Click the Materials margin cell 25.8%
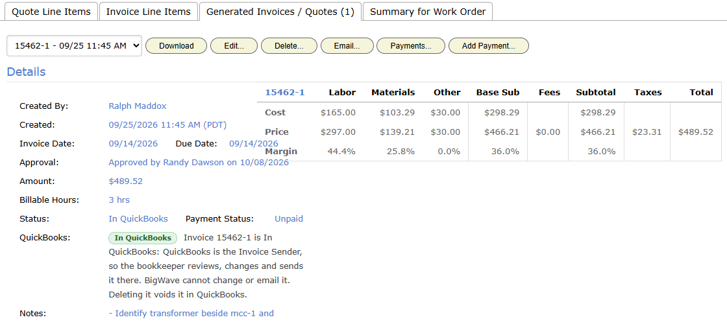The width and height of the screenshot is (727, 324). coord(402,152)
